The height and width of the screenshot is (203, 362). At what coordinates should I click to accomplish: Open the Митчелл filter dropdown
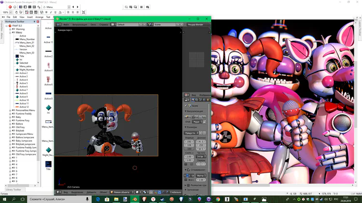click(x=201, y=176)
